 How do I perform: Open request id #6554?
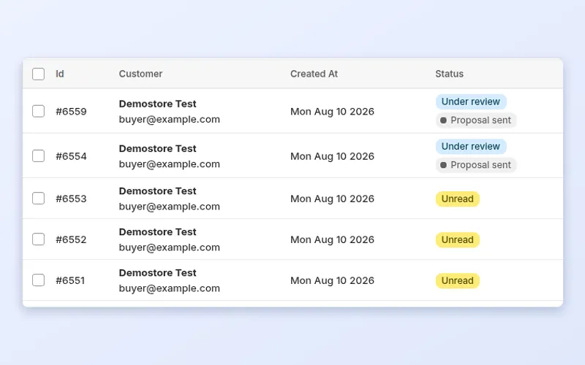pyautogui.click(x=71, y=156)
